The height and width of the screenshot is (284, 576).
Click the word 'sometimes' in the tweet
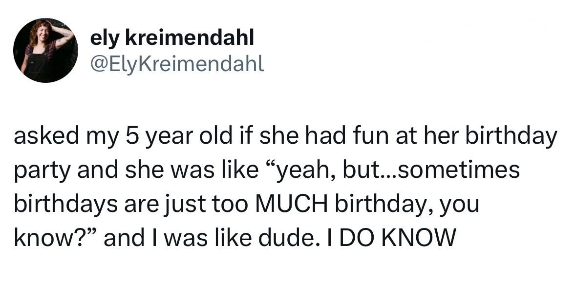click(458, 170)
